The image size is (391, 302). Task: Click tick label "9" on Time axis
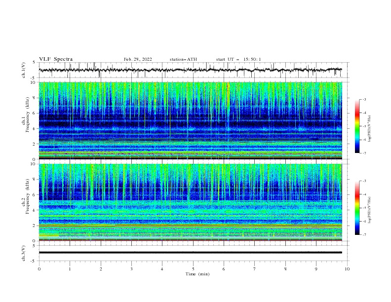[x=316, y=269]
